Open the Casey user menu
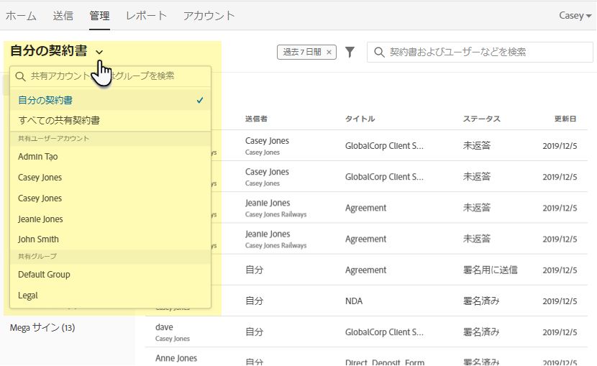597x366 pixels. (x=575, y=16)
